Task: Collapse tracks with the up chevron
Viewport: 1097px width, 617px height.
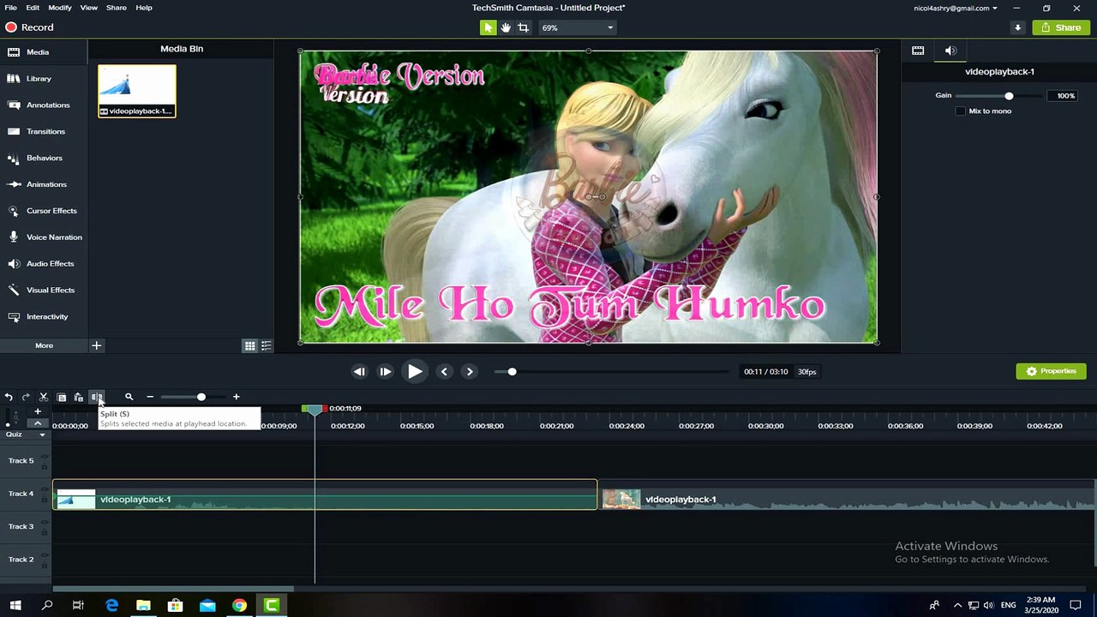Action: [x=38, y=423]
